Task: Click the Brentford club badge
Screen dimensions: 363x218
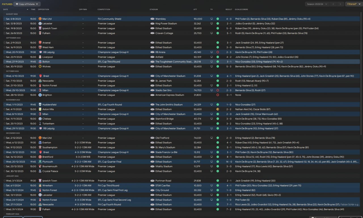Action: 40,157
